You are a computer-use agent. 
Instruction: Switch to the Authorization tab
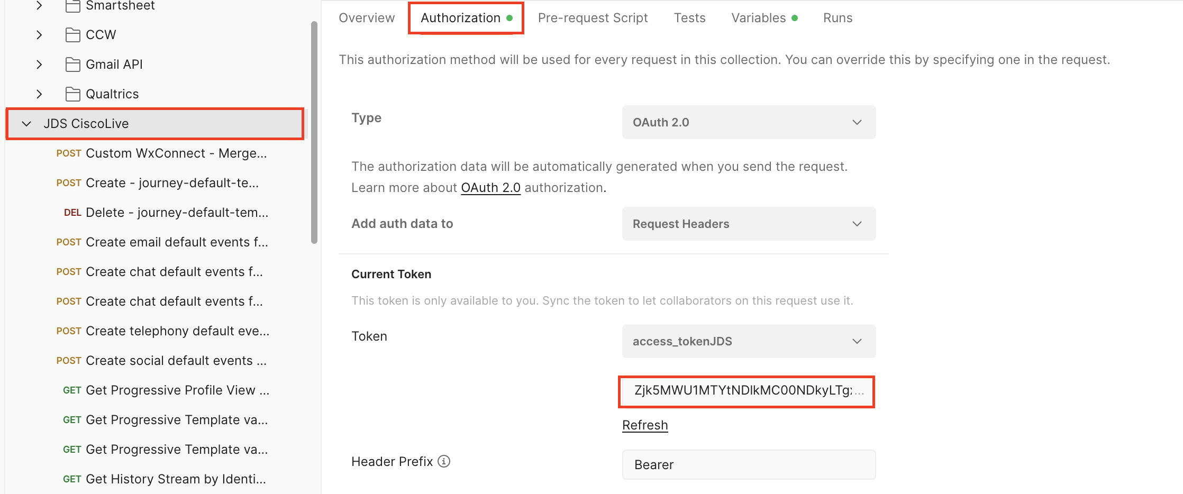(x=466, y=18)
